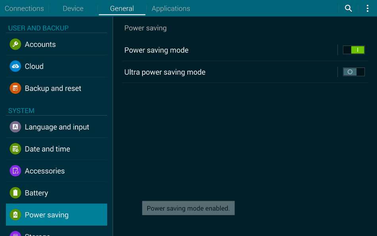Switch to the Applications tab
Viewport: 377px width, 236px height.
171,8
